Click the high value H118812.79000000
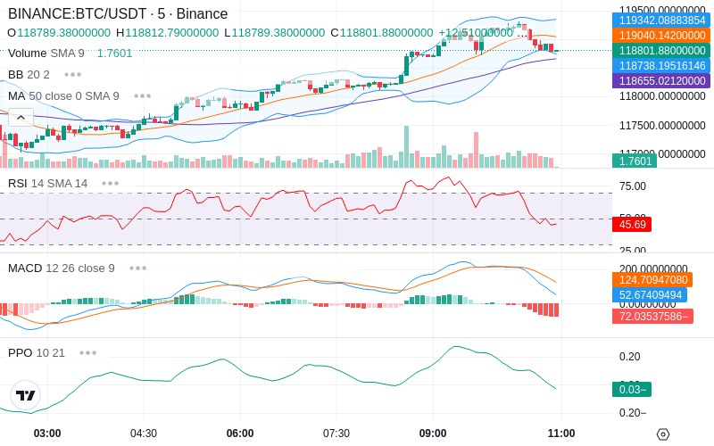Image resolution: width=714 pixels, height=446 pixels. click(167, 33)
